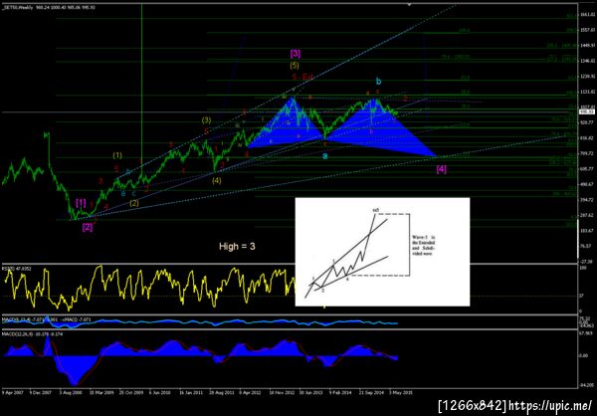Click the chart shift triangle marker at top
597x416 pixels.
click(x=410, y=5)
